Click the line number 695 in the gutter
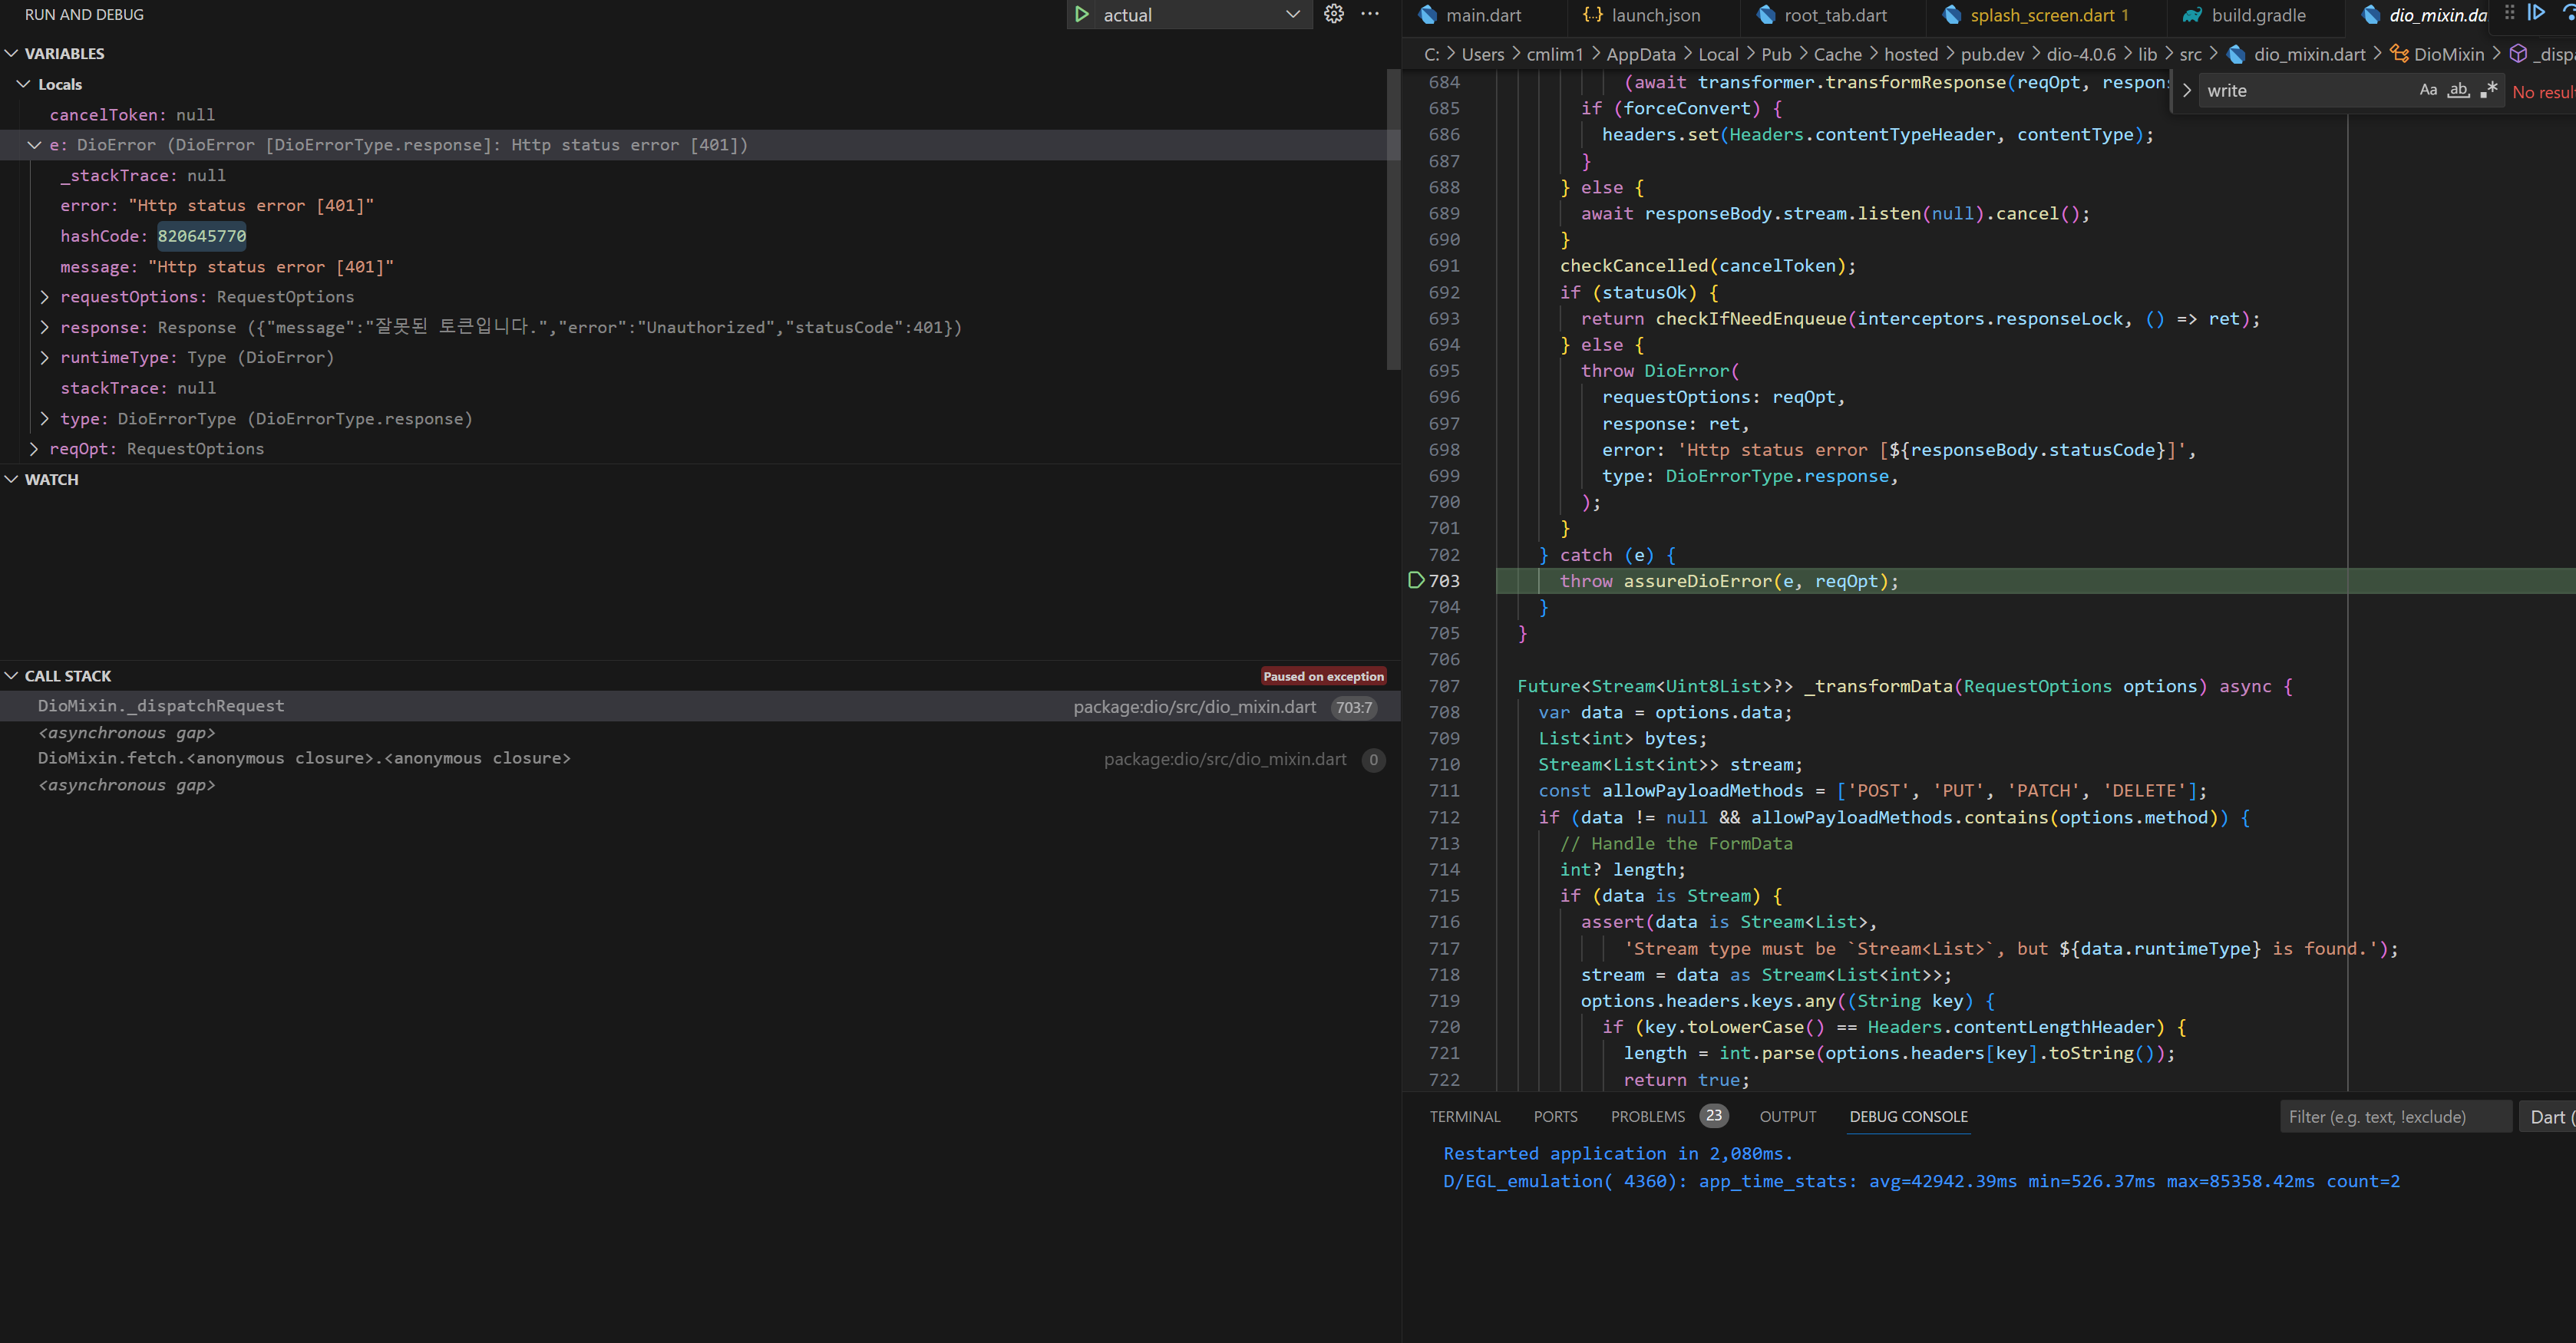The width and height of the screenshot is (2576, 1343). (x=1444, y=371)
